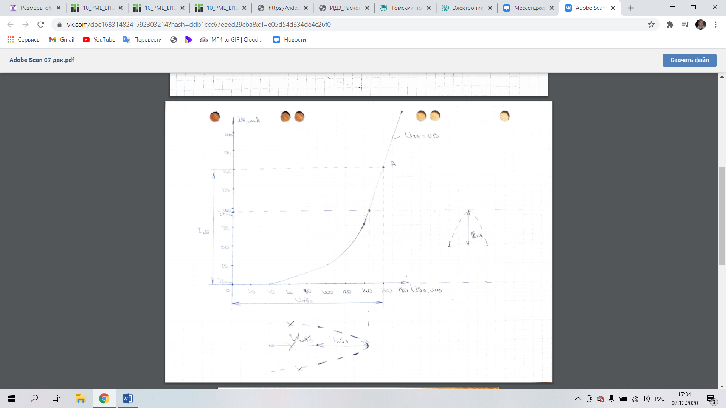Open the battery status tray icon
The height and width of the screenshot is (408, 726).
[x=623, y=399]
